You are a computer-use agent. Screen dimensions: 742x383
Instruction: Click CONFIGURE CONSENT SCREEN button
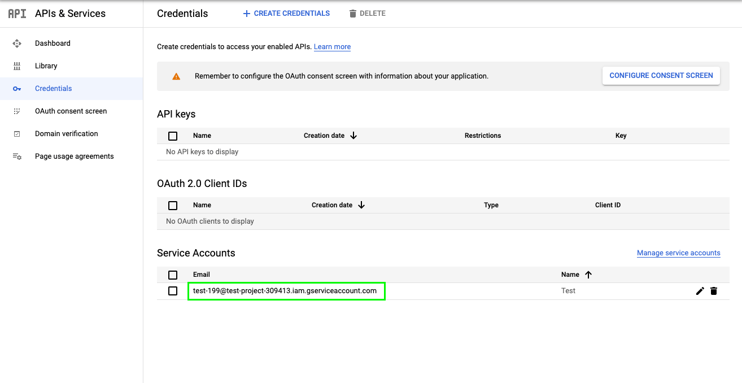tap(661, 76)
